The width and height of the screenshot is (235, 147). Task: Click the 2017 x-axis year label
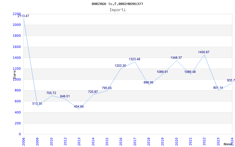[x=135, y=142]
